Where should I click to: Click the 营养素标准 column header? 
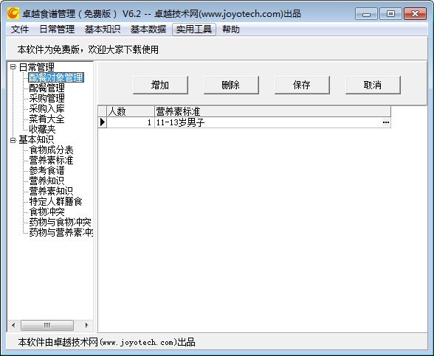click(272, 111)
